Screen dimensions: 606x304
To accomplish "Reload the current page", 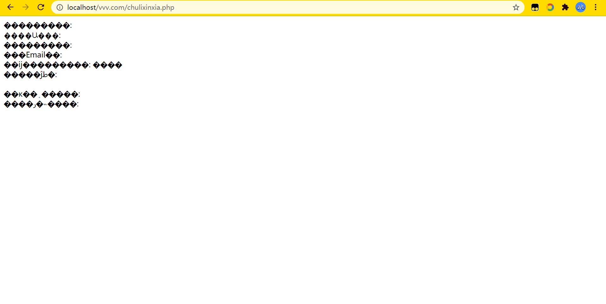I will coord(41,7).
